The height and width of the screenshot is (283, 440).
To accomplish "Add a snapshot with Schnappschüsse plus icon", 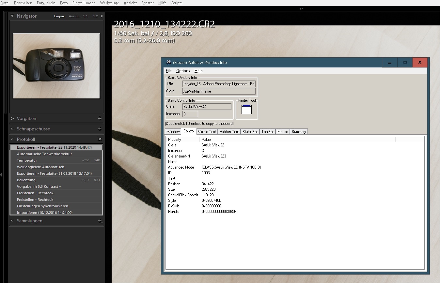I will pos(100,129).
